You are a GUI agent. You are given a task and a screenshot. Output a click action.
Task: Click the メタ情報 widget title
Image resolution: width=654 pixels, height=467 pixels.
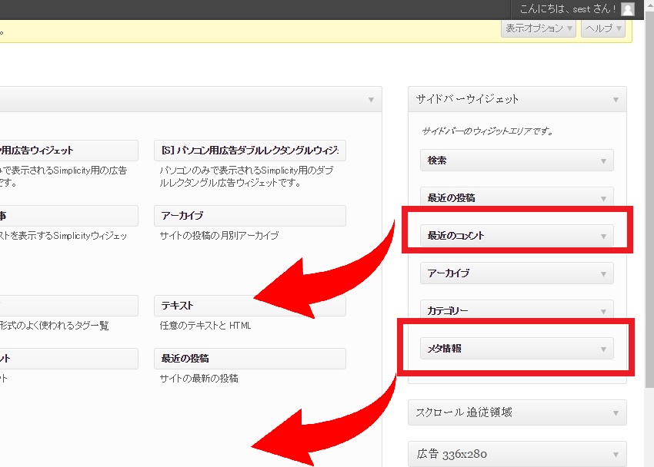(445, 349)
